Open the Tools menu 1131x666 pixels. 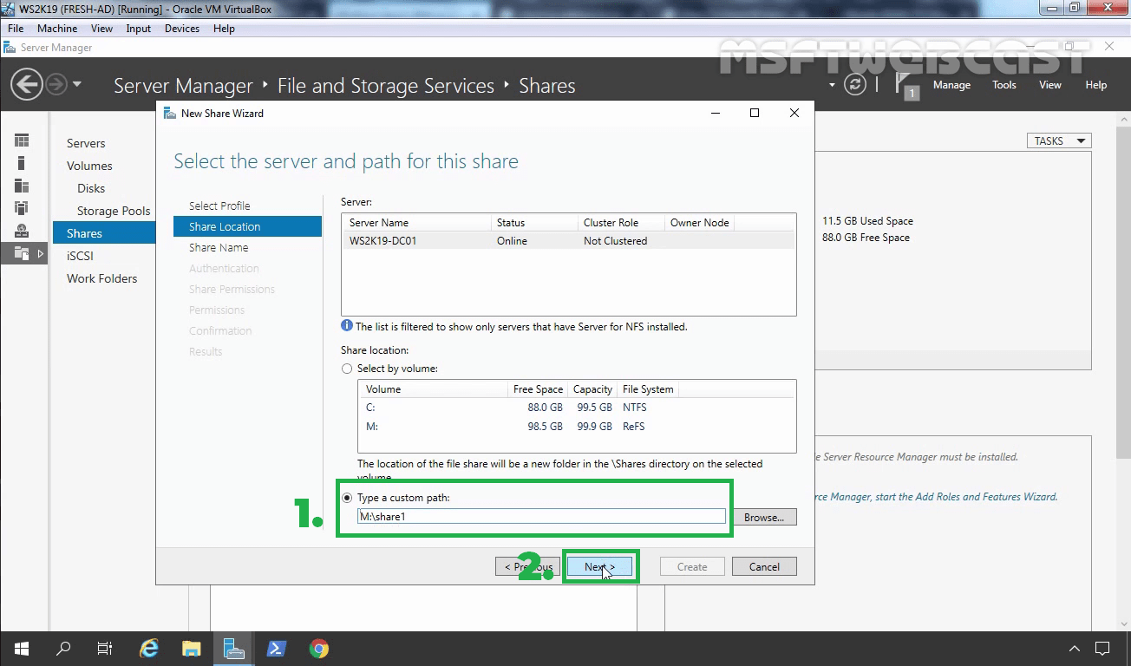click(1004, 85)
